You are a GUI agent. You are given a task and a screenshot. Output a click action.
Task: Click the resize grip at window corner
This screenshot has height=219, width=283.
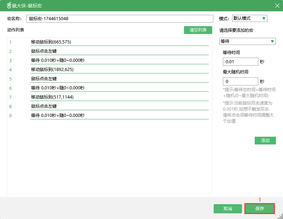pos(280,216)
